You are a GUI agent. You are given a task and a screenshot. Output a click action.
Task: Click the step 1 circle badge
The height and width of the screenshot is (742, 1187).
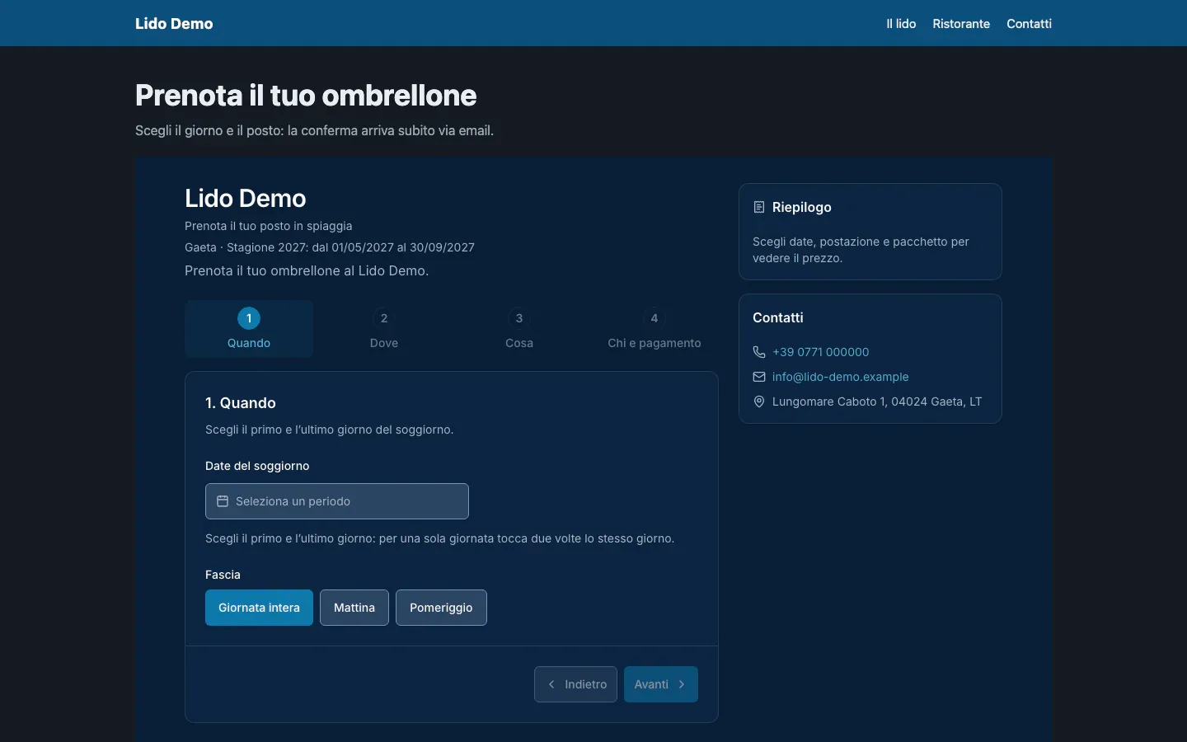point(249,318)
